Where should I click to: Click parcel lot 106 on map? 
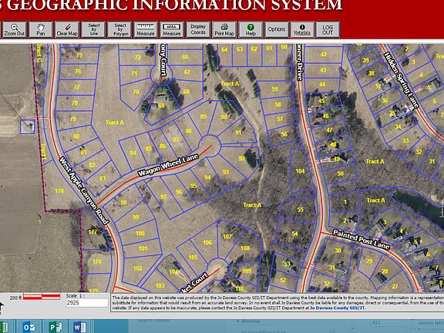[x=207, y=243]
